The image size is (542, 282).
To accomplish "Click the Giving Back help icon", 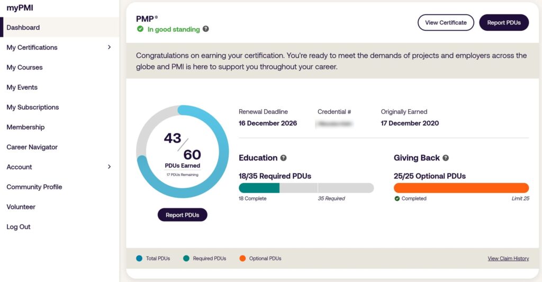I will (x=446, y=158).
